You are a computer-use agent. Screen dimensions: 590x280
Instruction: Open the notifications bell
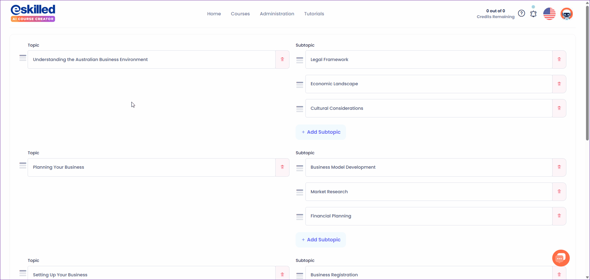point(533,14)
